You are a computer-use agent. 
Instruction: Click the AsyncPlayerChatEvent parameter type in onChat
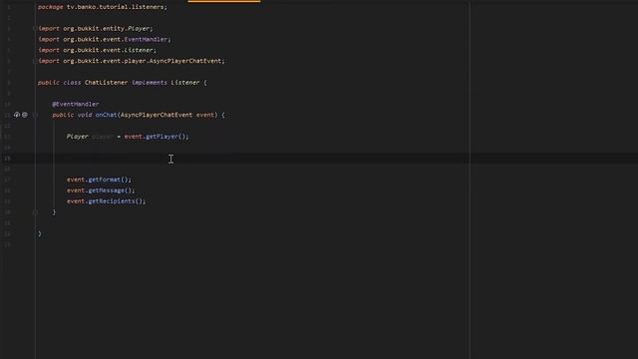coord(157,115)
